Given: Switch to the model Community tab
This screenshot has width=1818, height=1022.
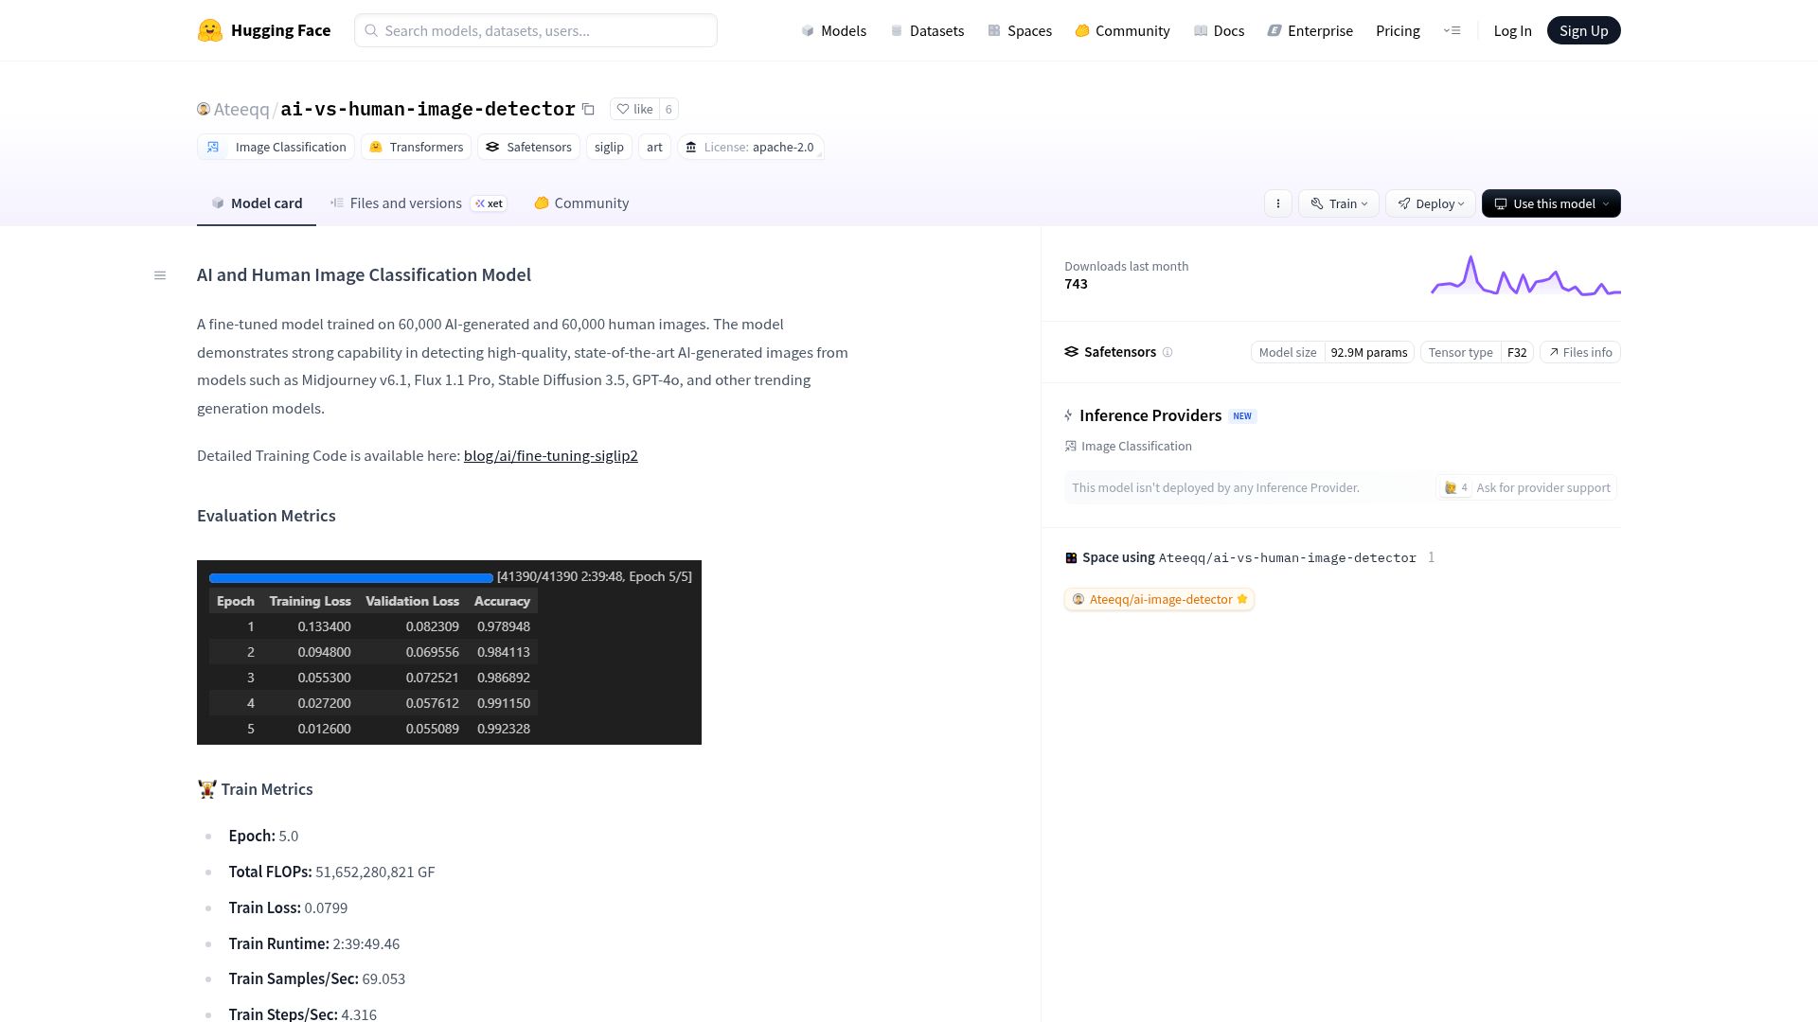Looking at the screenshot, I should point(581,203).
